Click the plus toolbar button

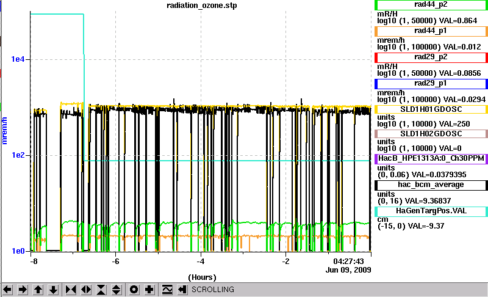point(149,290)
